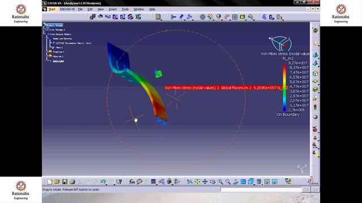362x203 pixels.
Task: Click the Multi-view blue grid icon
Action: click(x=243, y=182)
